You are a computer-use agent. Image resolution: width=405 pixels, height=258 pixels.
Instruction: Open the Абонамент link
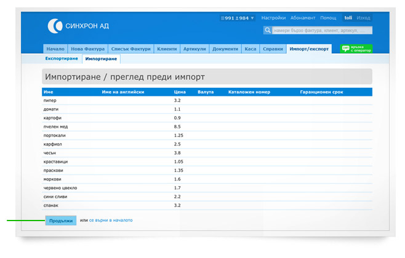point(303,18)
